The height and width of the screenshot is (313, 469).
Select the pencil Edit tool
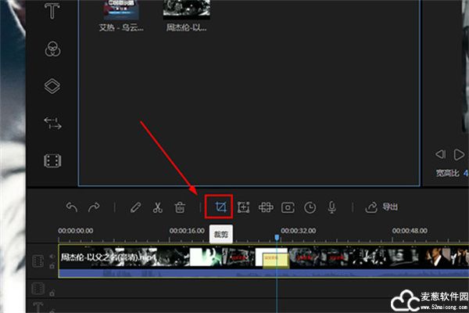click(136, 207)
